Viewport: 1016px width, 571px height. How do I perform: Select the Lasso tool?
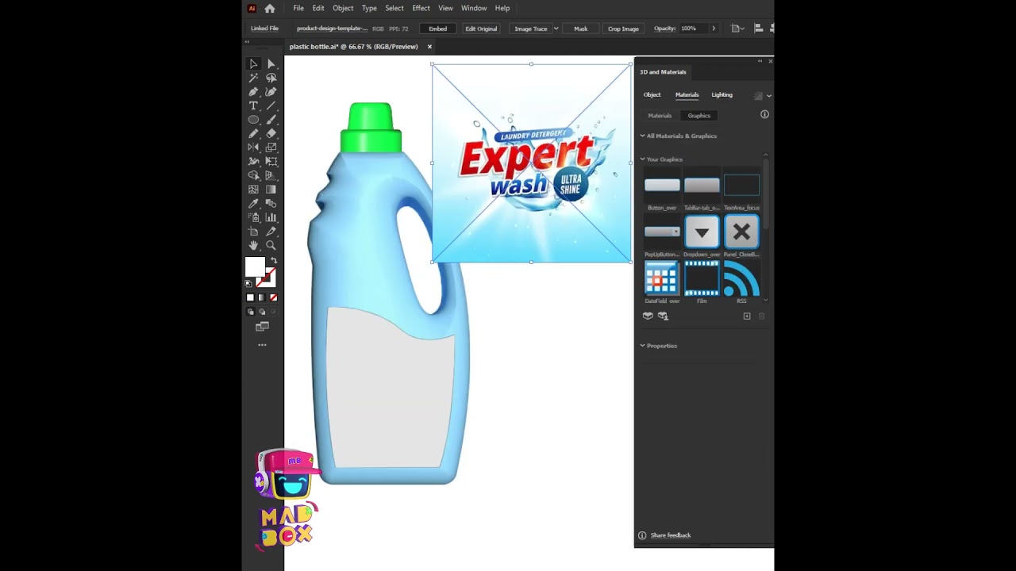tap(271, 78)
